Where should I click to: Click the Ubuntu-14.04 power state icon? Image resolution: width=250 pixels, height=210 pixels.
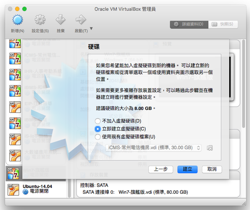pyautogui.click(x=26, y=192)
